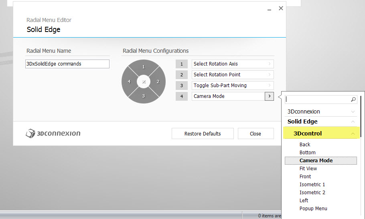Click the Radial Menu Name text field
The width and height of the screenshot is (365, 219).
[67, 64]
